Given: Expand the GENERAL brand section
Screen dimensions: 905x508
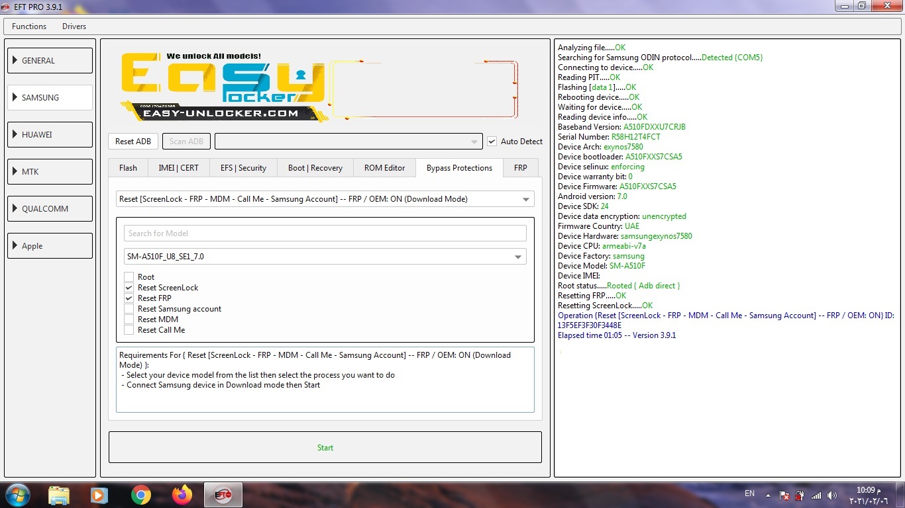Looking at the screenshot, I should click(x=50, y=60).
